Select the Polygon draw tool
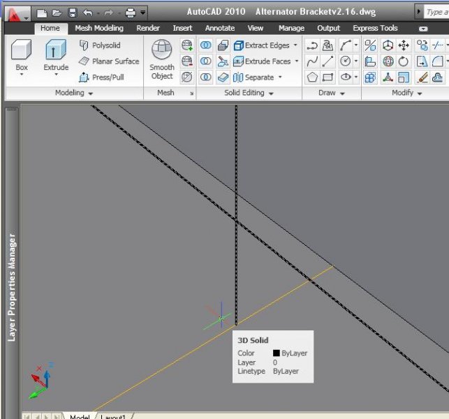Image resolution: width=449 pixels, height=419 pixels. point(312,77)
